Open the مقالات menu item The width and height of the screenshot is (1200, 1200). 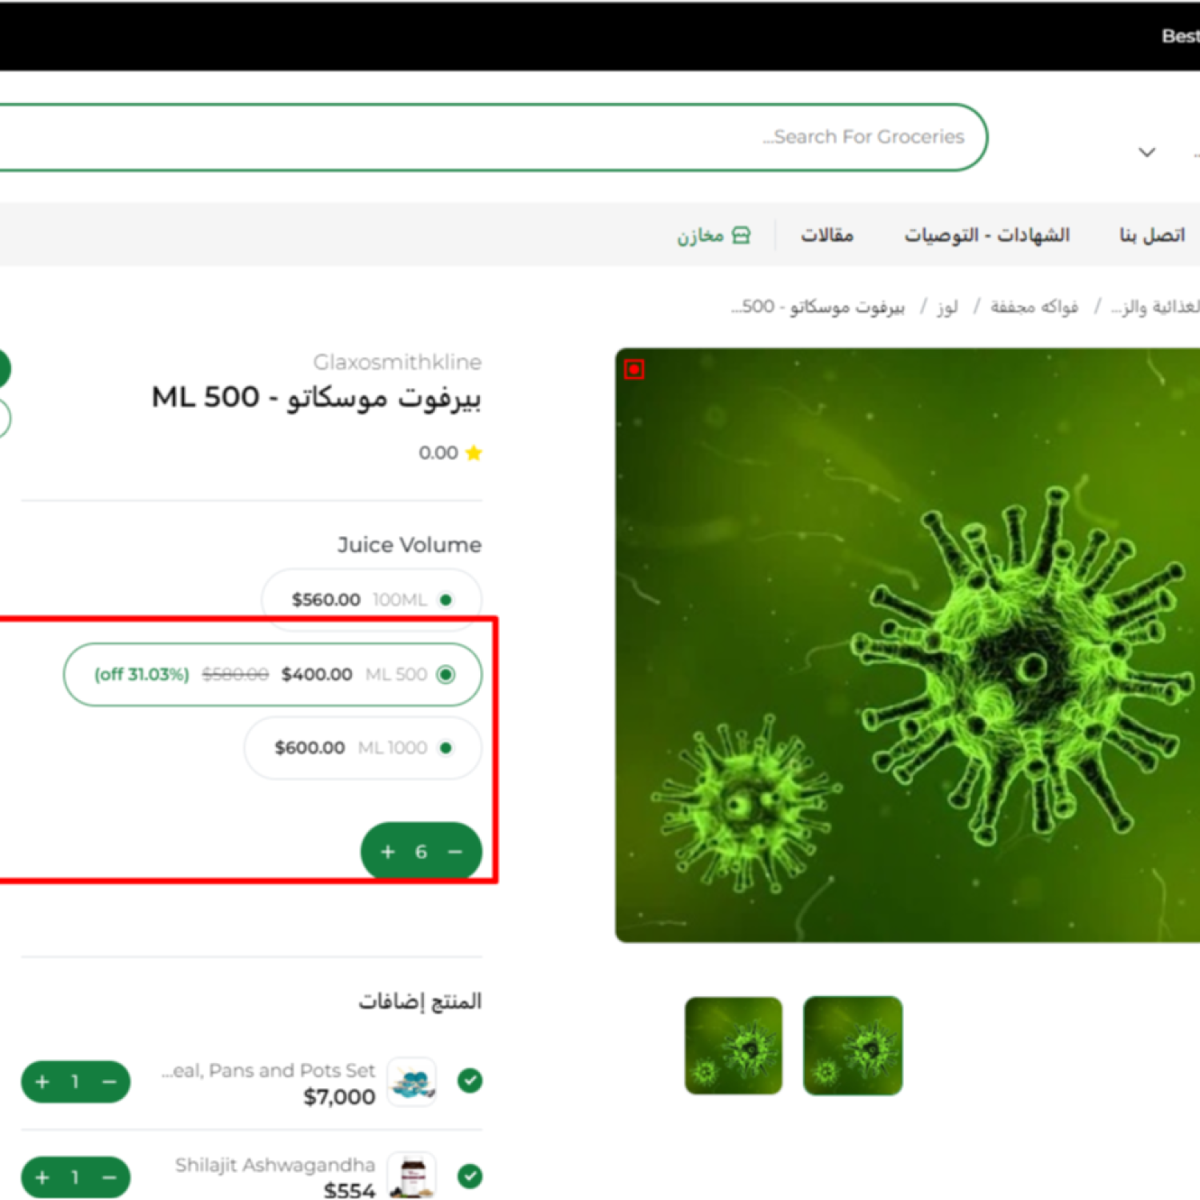click(827, 235)
